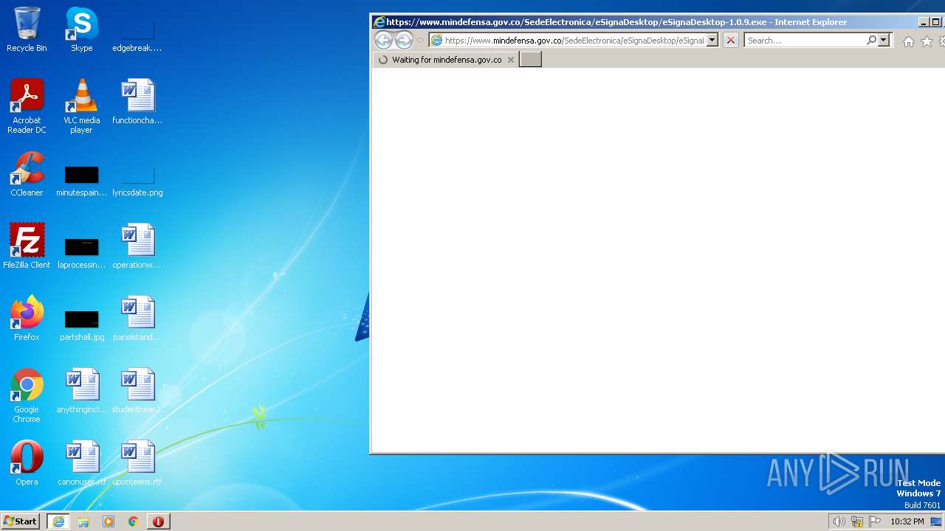Select the 'Waiting for mindefensa.gov.co' tab
945x531 pixels.
[x=446, y=60]
